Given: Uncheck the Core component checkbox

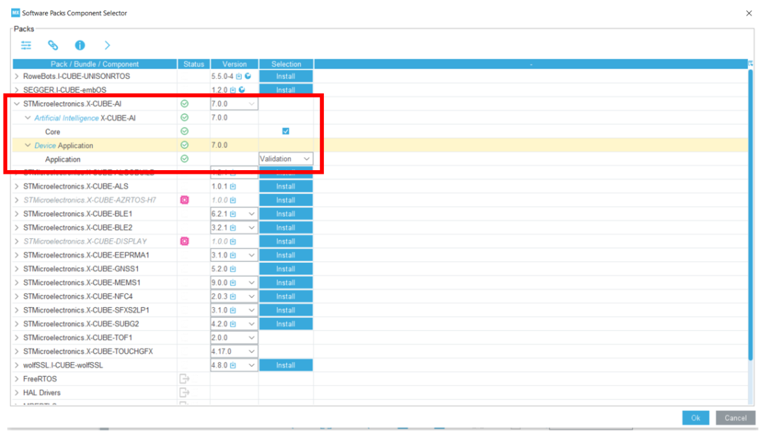Looking at the screenshot, I should click(x=285, y=131).
